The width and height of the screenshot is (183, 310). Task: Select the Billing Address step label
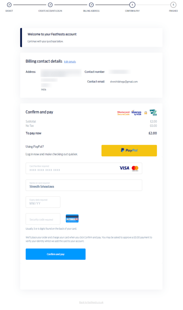pyautogui.click(x=91, y=11)
